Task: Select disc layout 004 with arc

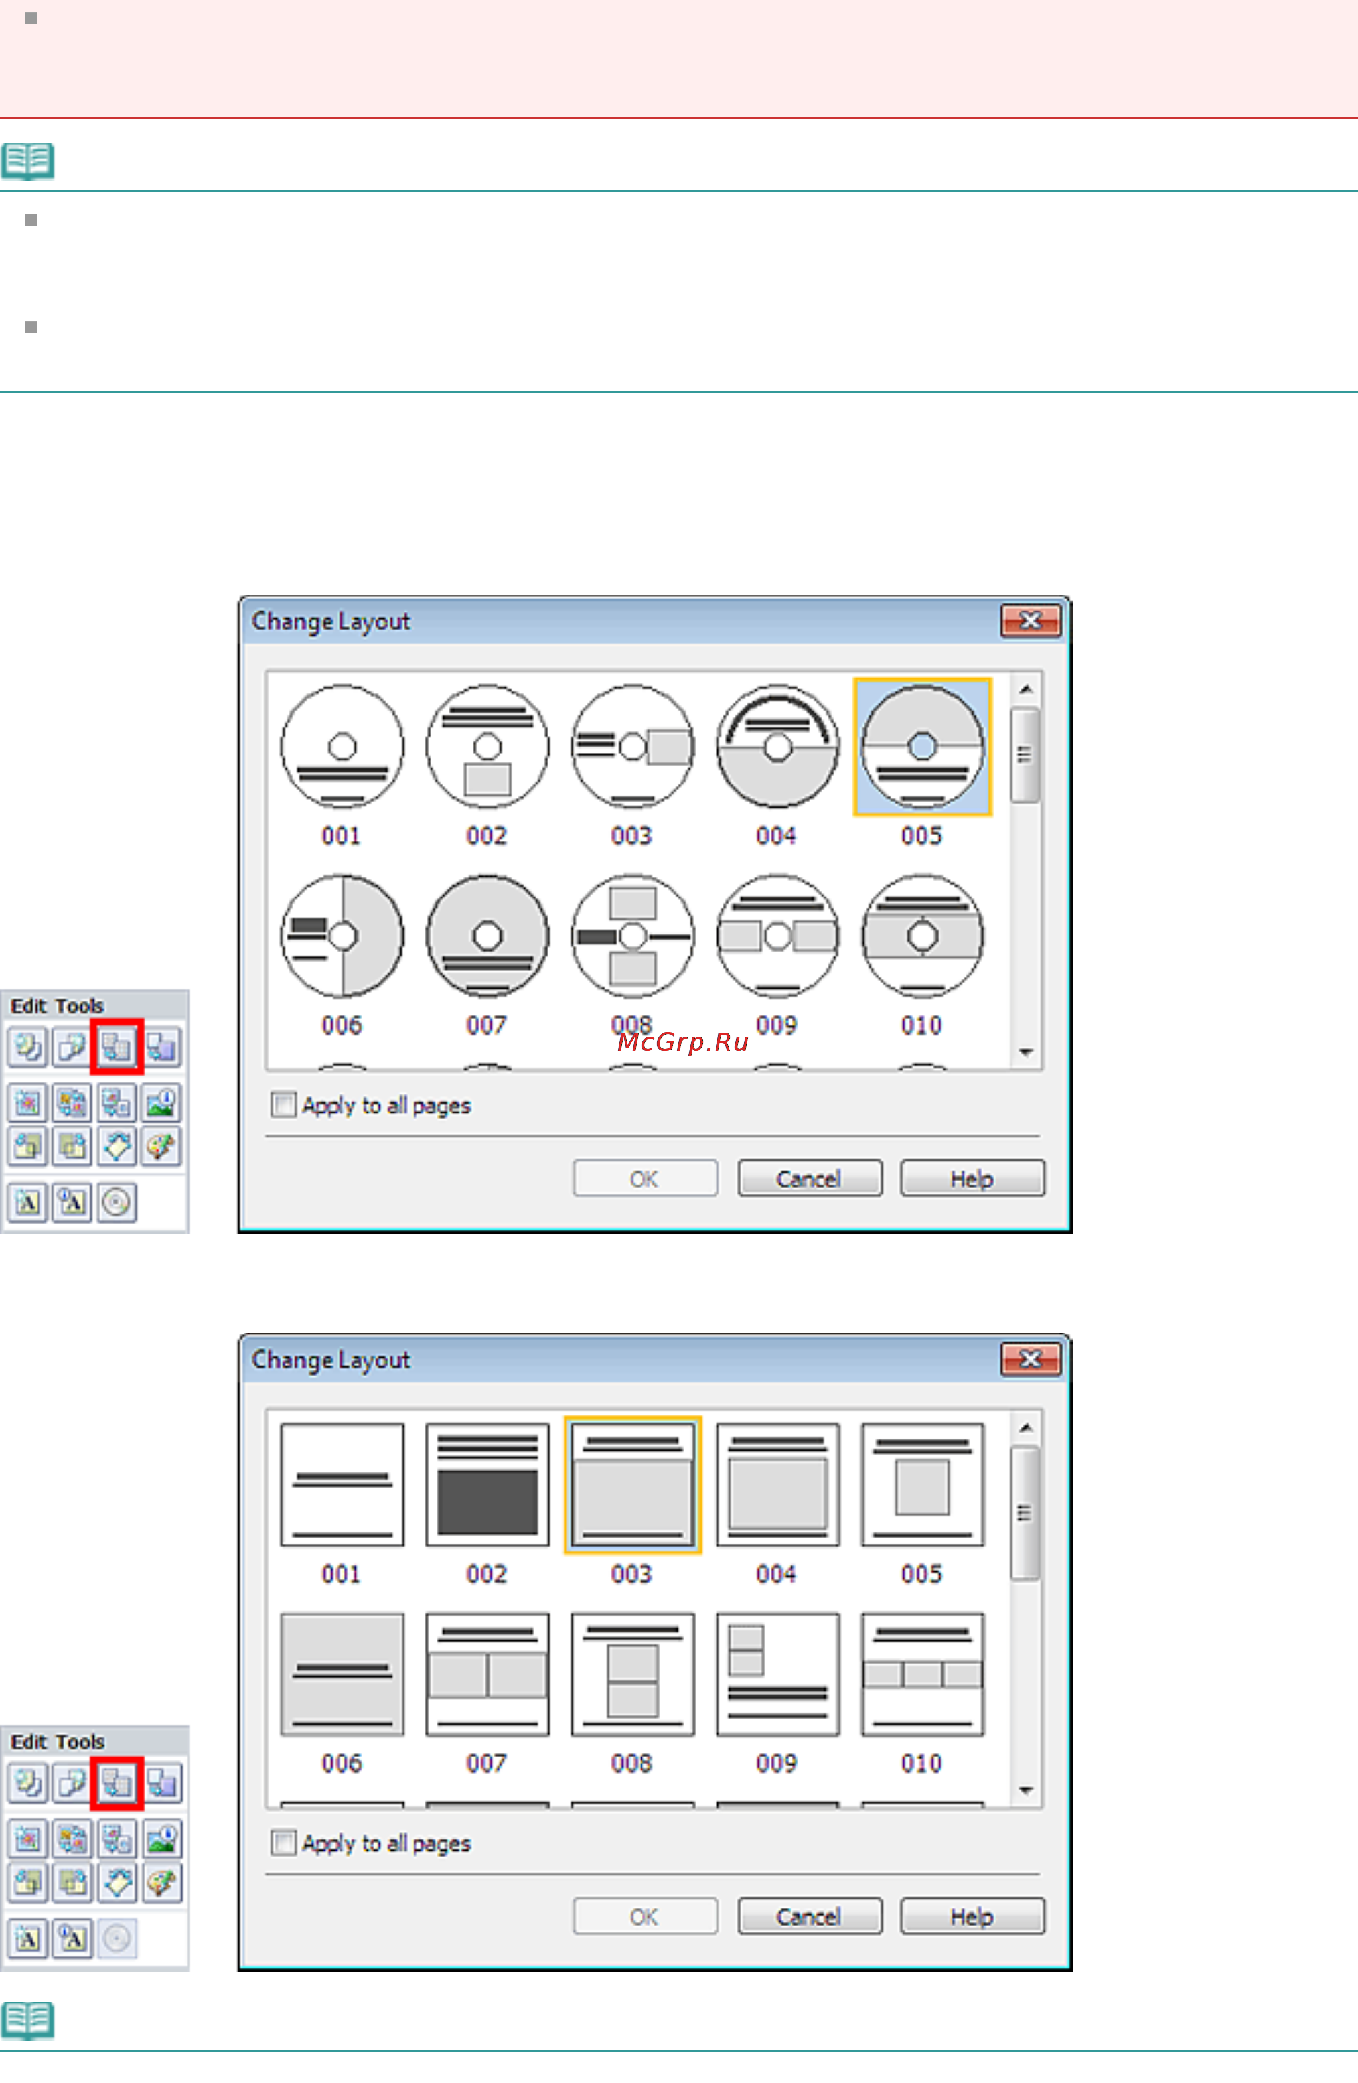Action: coord(777,747)
